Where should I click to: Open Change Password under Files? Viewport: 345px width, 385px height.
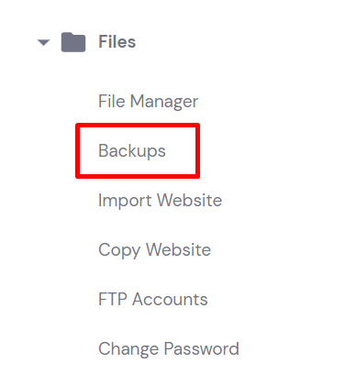169,348
